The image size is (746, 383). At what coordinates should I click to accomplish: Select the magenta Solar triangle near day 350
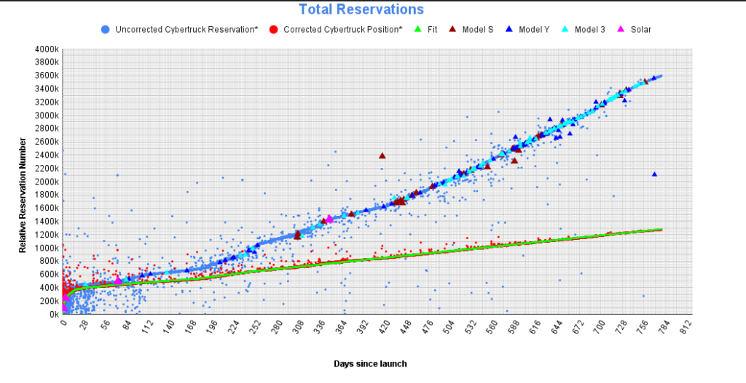coord(329,219)
